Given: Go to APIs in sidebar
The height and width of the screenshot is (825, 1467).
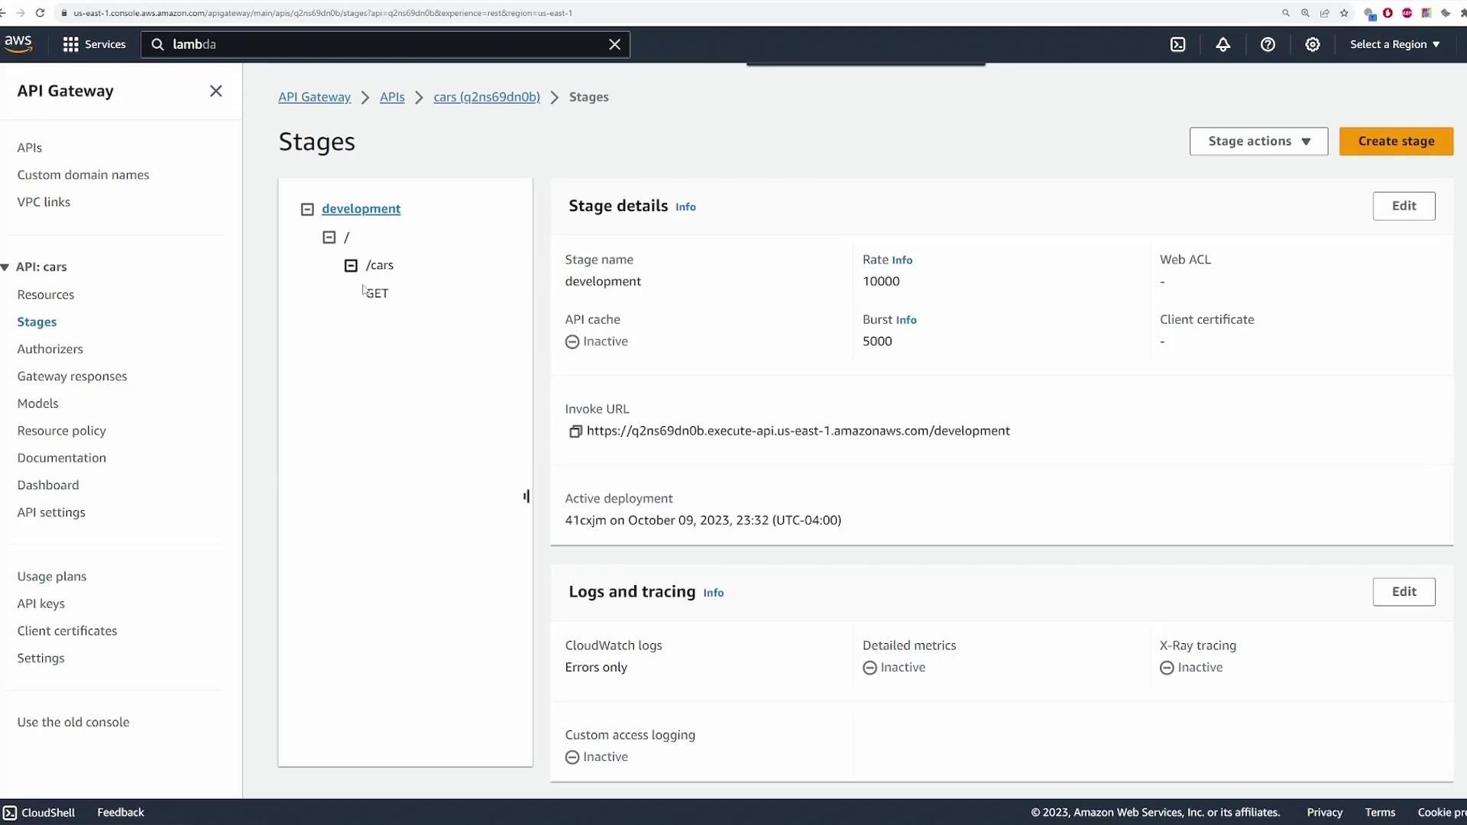Looking at the screenshot, I should click(x=30, y=147).
